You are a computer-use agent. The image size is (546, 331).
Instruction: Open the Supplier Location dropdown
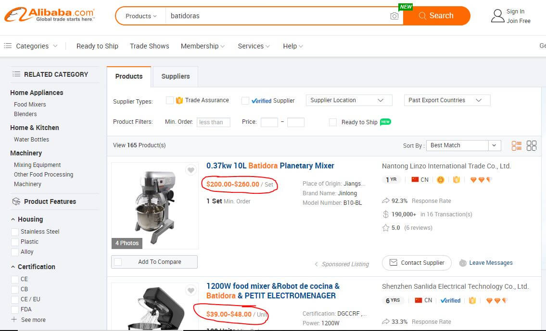tap(349, 100)
